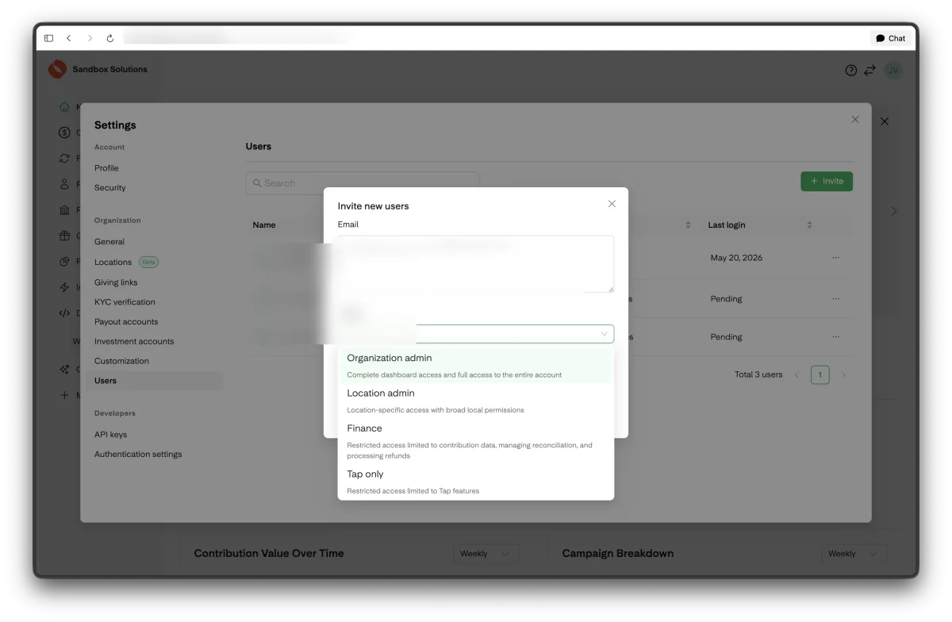Viewport: 952px width, 622px height.
Task: Close the Invite new users dialog
Action: [612, 204]
